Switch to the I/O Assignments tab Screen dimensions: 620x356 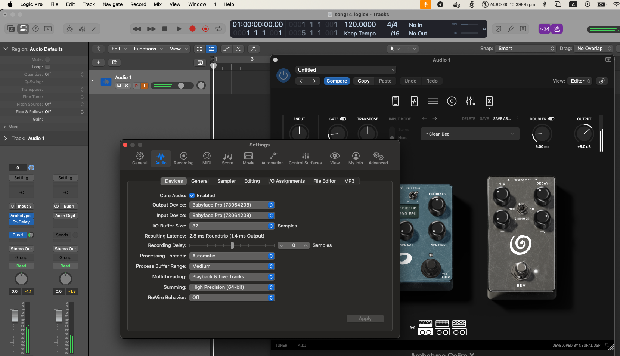point(286,181)
